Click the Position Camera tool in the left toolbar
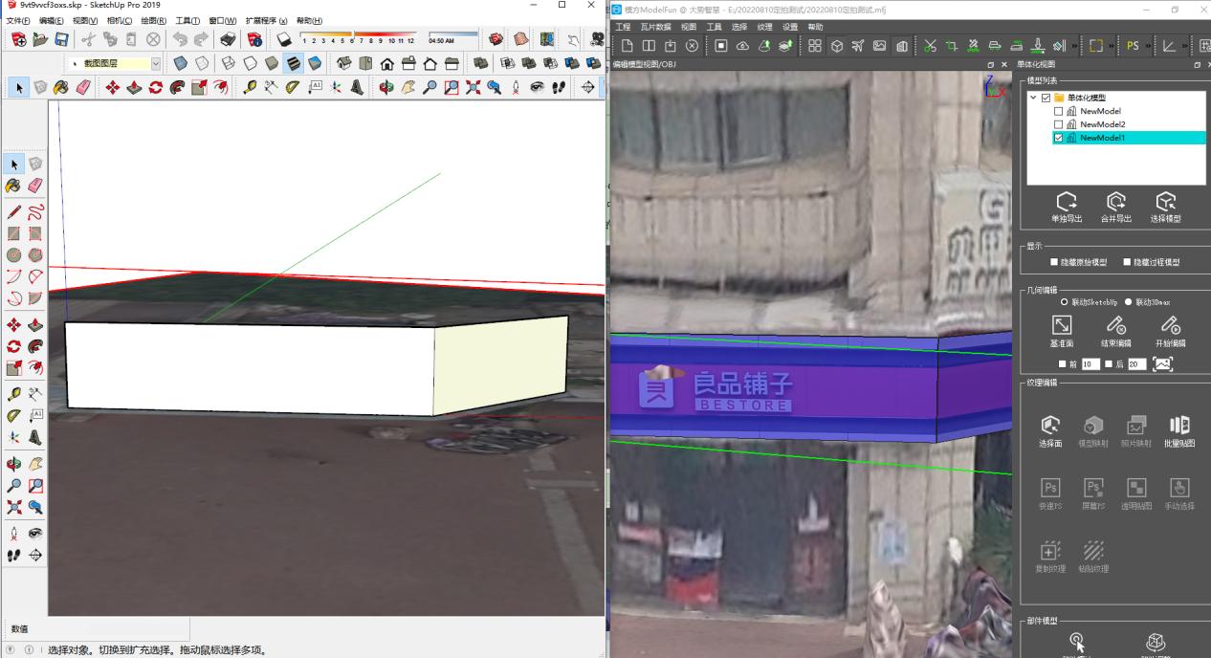This screenshot has height=658, width=1211. (14, 533)
